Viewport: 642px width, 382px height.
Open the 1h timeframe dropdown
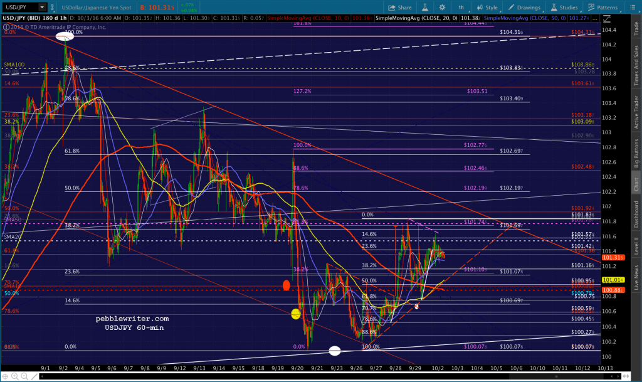(461, 8)
